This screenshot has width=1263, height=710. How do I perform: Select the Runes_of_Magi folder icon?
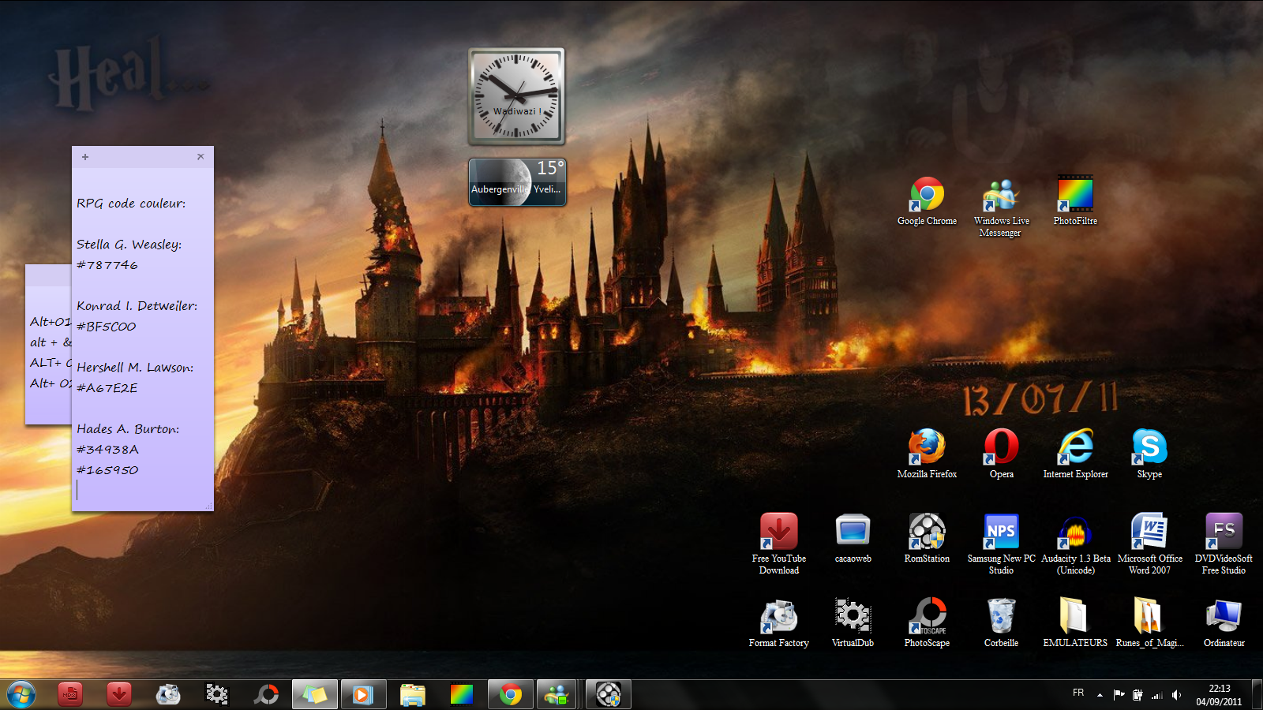pyautogui.click(x=1149, y=623)
